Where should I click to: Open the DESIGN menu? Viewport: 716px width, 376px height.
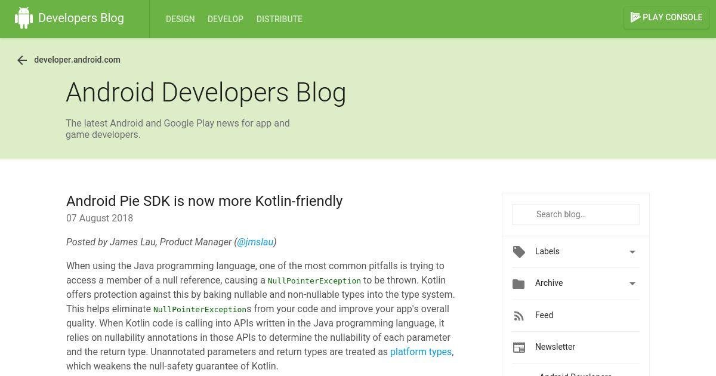coord(180,19)
